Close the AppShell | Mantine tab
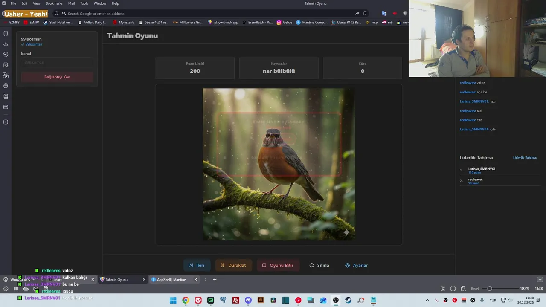This screenshot has height=307, width=546. [x=195, y=280]
